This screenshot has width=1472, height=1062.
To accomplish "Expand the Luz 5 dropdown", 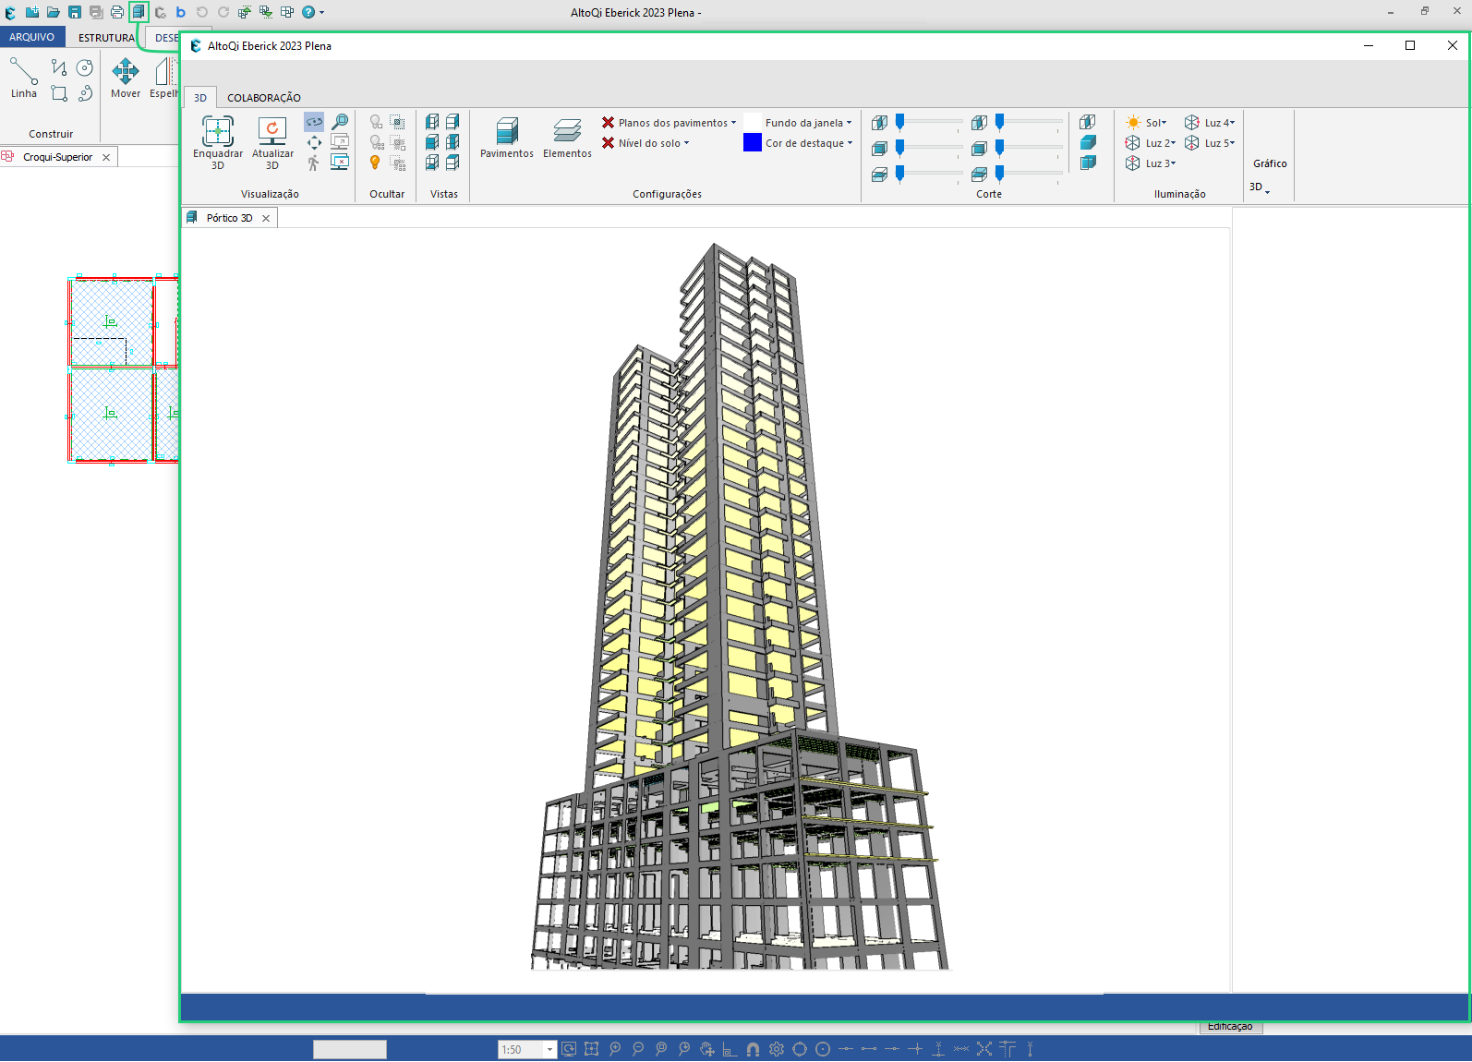I will [x=1232, y=143].
